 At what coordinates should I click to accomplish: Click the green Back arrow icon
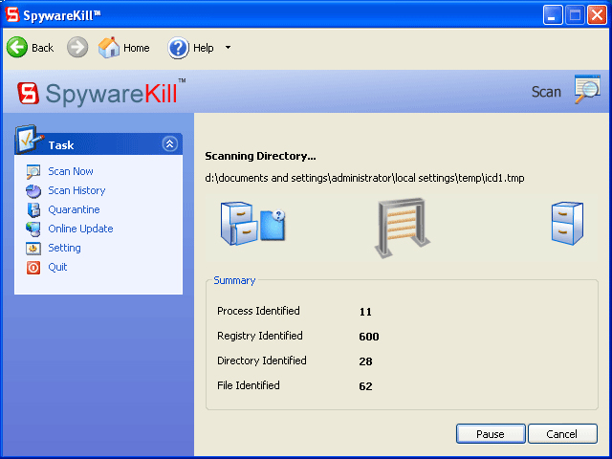(x=17, y=47)
